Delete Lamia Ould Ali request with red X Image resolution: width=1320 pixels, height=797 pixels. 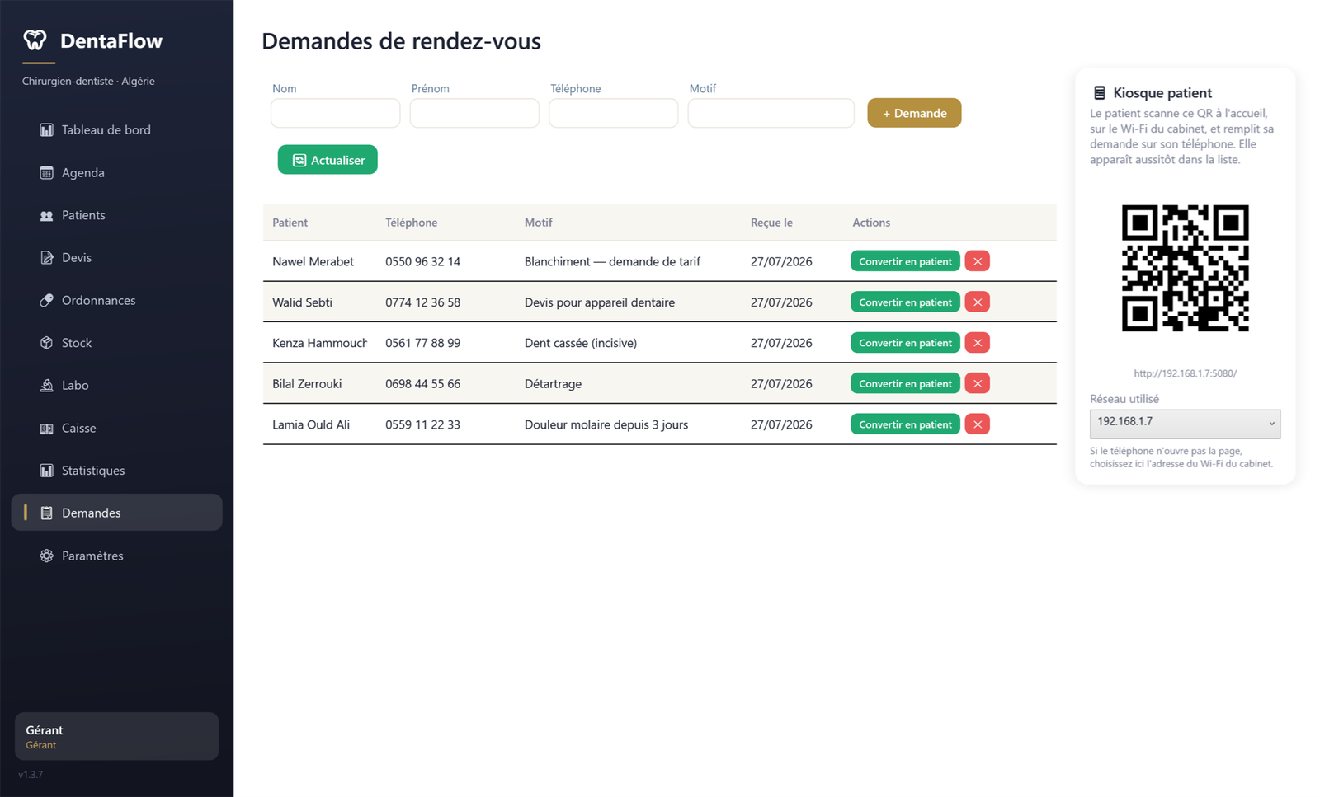pyautogui.click(x=977, y=424)
